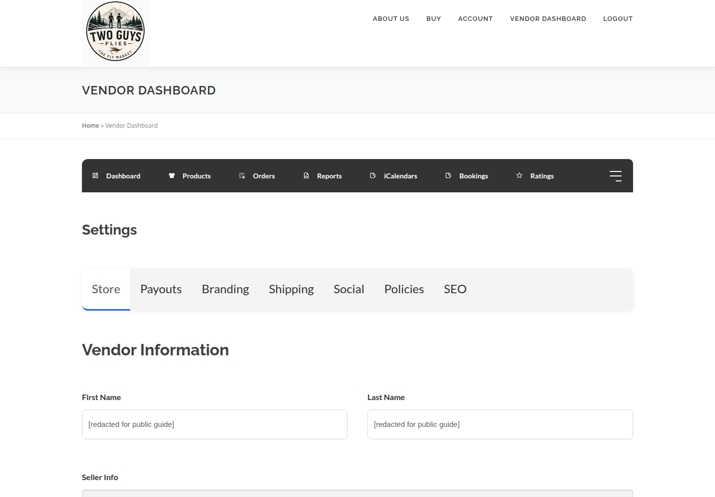Switch to the SEO tab
Viewport: 715px width, 497px height.
click(x=455, y=289)
